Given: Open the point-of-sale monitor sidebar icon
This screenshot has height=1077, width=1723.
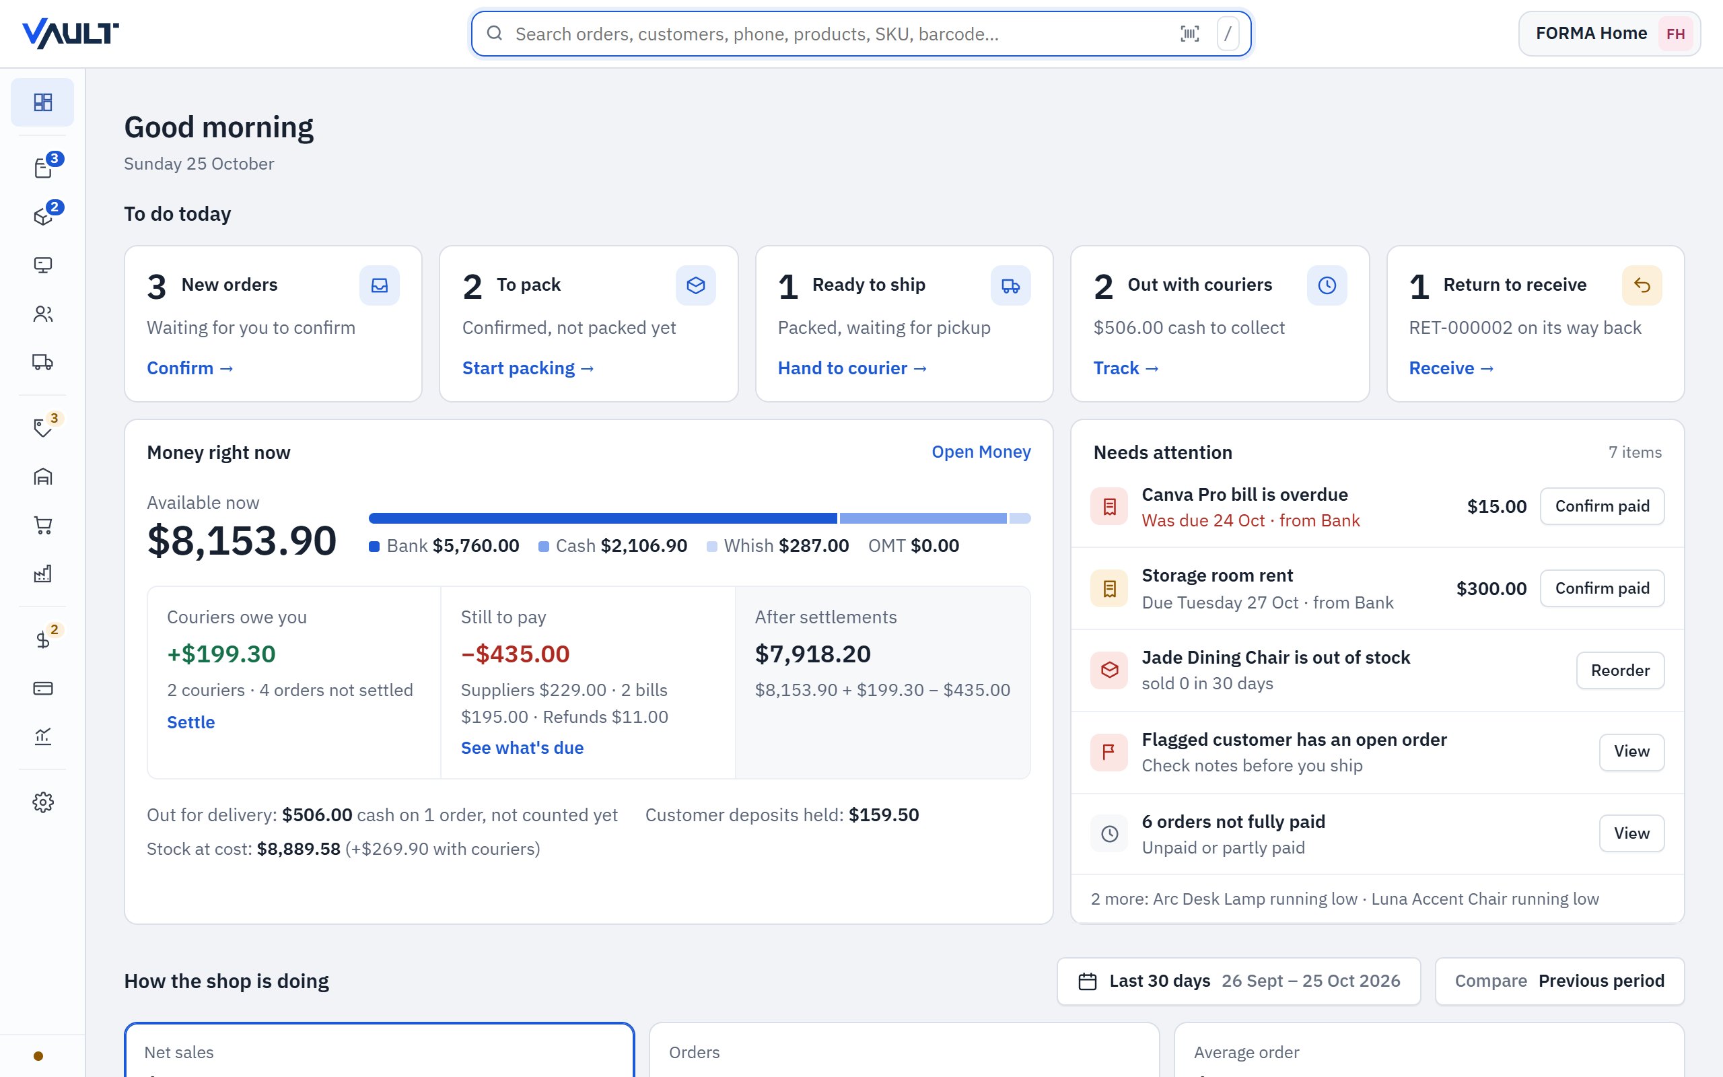Looking at the screenshot, I should (x=42, y=265).
